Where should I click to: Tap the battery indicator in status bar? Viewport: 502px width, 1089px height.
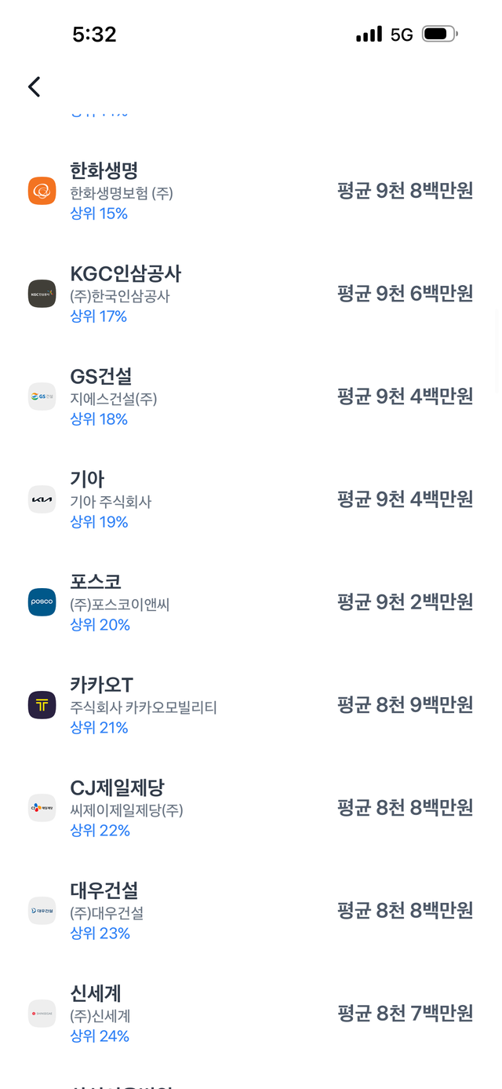(438, 34)
